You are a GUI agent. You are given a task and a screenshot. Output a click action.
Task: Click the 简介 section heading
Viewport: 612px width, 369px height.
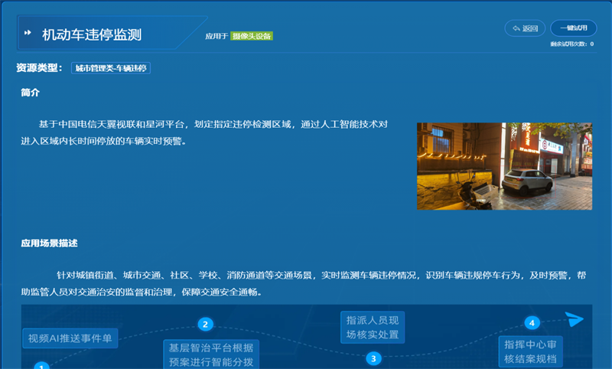tap(30, 93)
